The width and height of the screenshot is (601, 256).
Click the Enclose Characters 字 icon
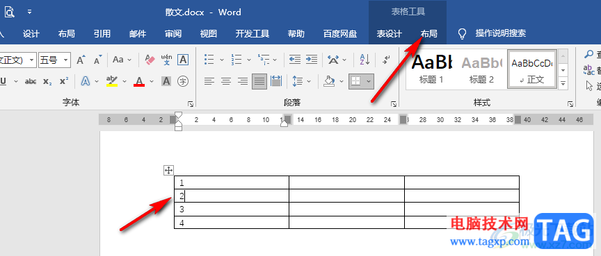pos(183,81)
